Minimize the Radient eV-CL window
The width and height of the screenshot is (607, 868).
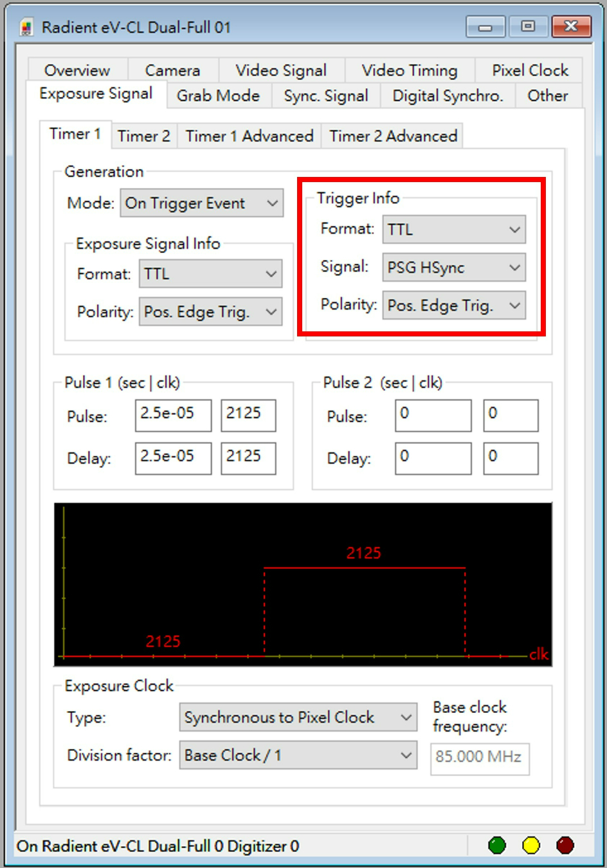coord(485,27)
